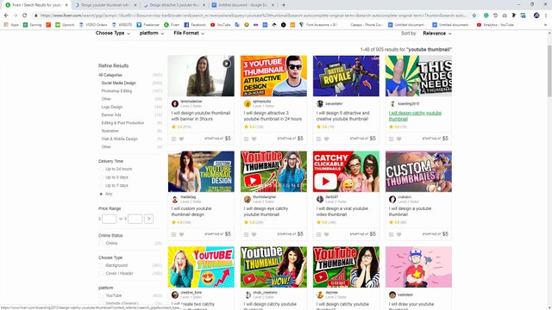Click list icon on 'eye catchy youtube thumbnail' gig
Viewport: 552px width, 310px height.
point(246,234)
